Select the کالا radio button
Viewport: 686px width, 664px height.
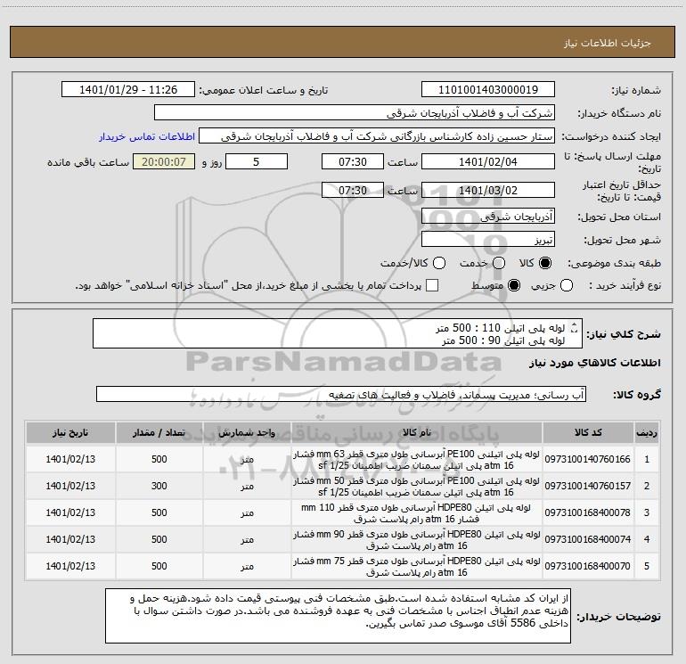[x=545, y=263]
